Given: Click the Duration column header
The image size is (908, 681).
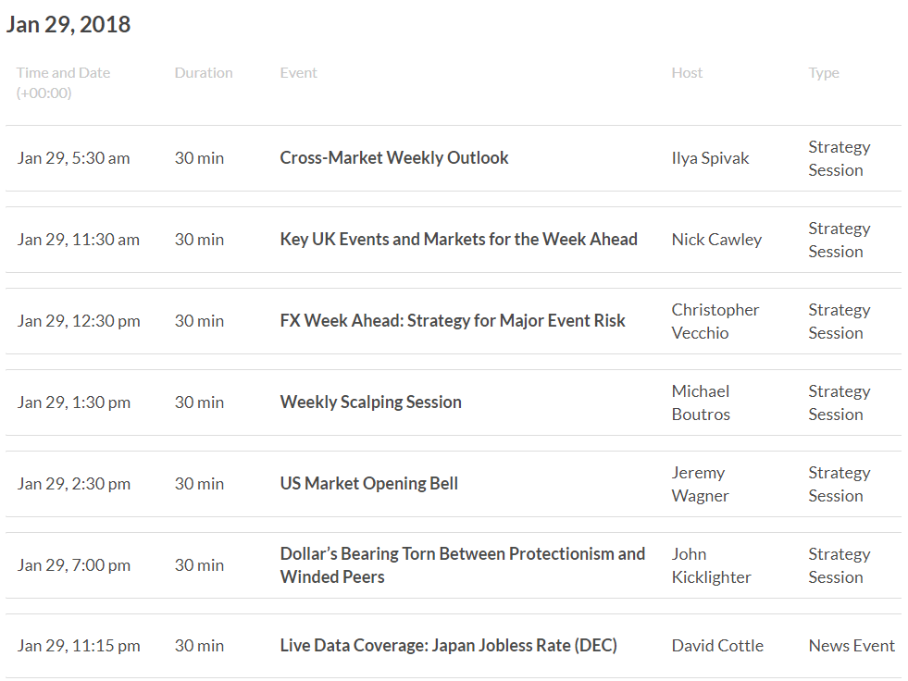Looking at the screenshot, I should pos(204,73).
